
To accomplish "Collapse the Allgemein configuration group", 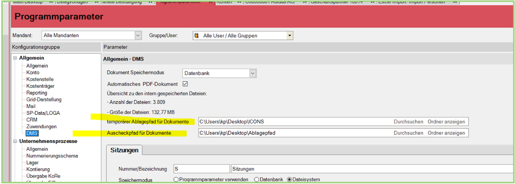I will pyautogui.click(x=15, y=58).
